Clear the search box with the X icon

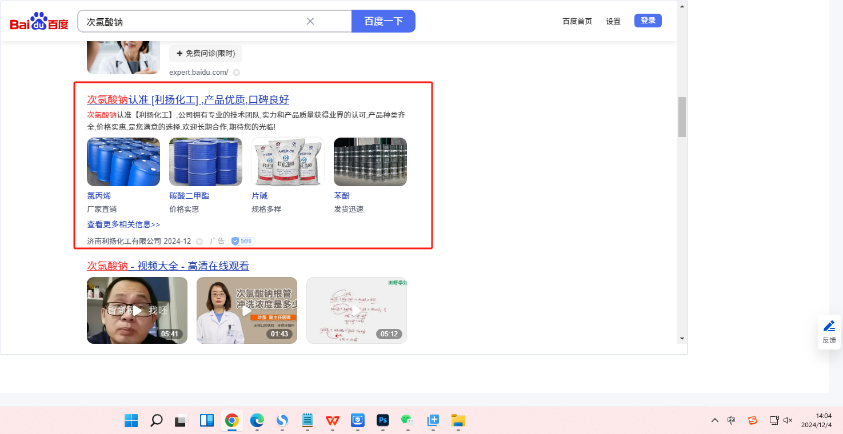[x=310, y=22]
